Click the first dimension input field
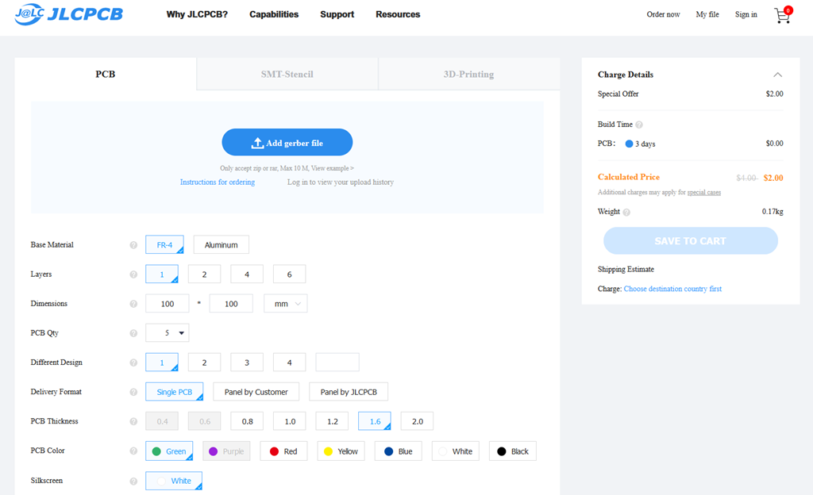 pos(167,304)
